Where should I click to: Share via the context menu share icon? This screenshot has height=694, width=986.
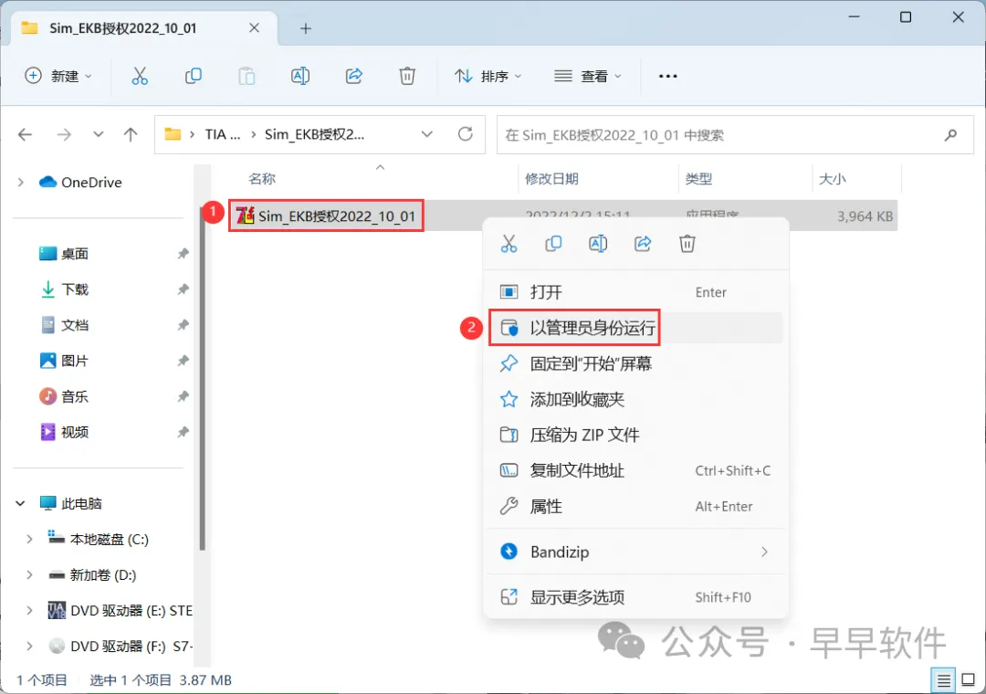643,244
